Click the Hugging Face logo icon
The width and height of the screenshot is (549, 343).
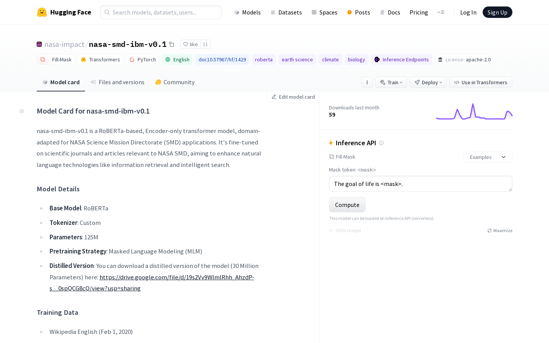(42, 12)
